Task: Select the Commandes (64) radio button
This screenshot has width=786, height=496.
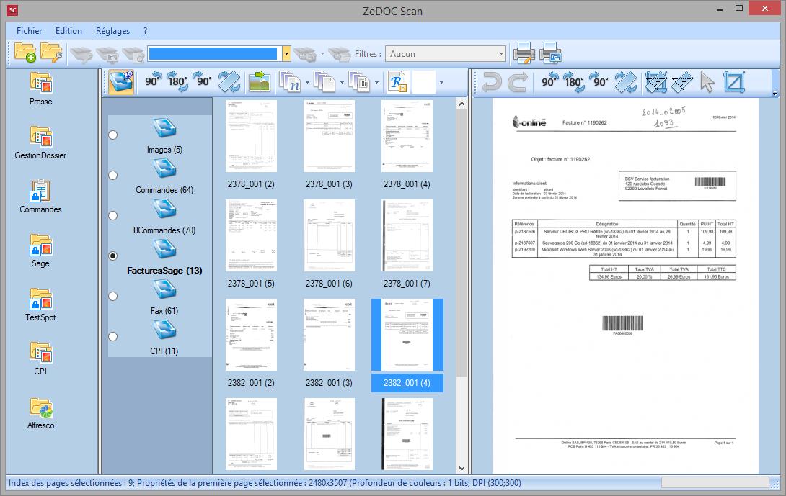Action: click(x=113, y=175)
